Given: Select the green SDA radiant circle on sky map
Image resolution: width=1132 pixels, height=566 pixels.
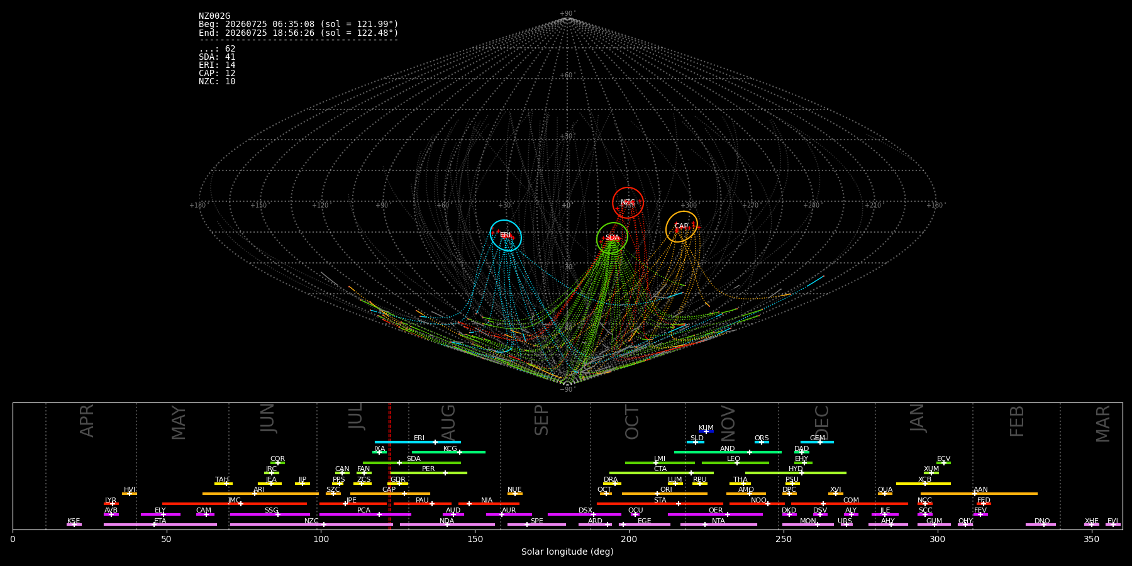Looking at the screenshot, I should pos(612,238).
